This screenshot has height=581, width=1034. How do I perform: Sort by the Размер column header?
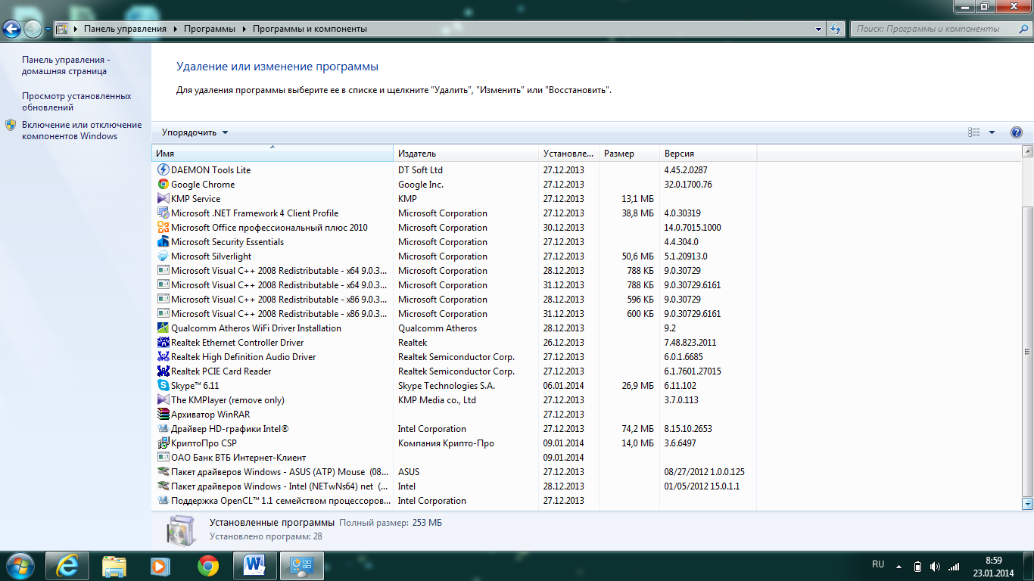click(x=629, y=153)
